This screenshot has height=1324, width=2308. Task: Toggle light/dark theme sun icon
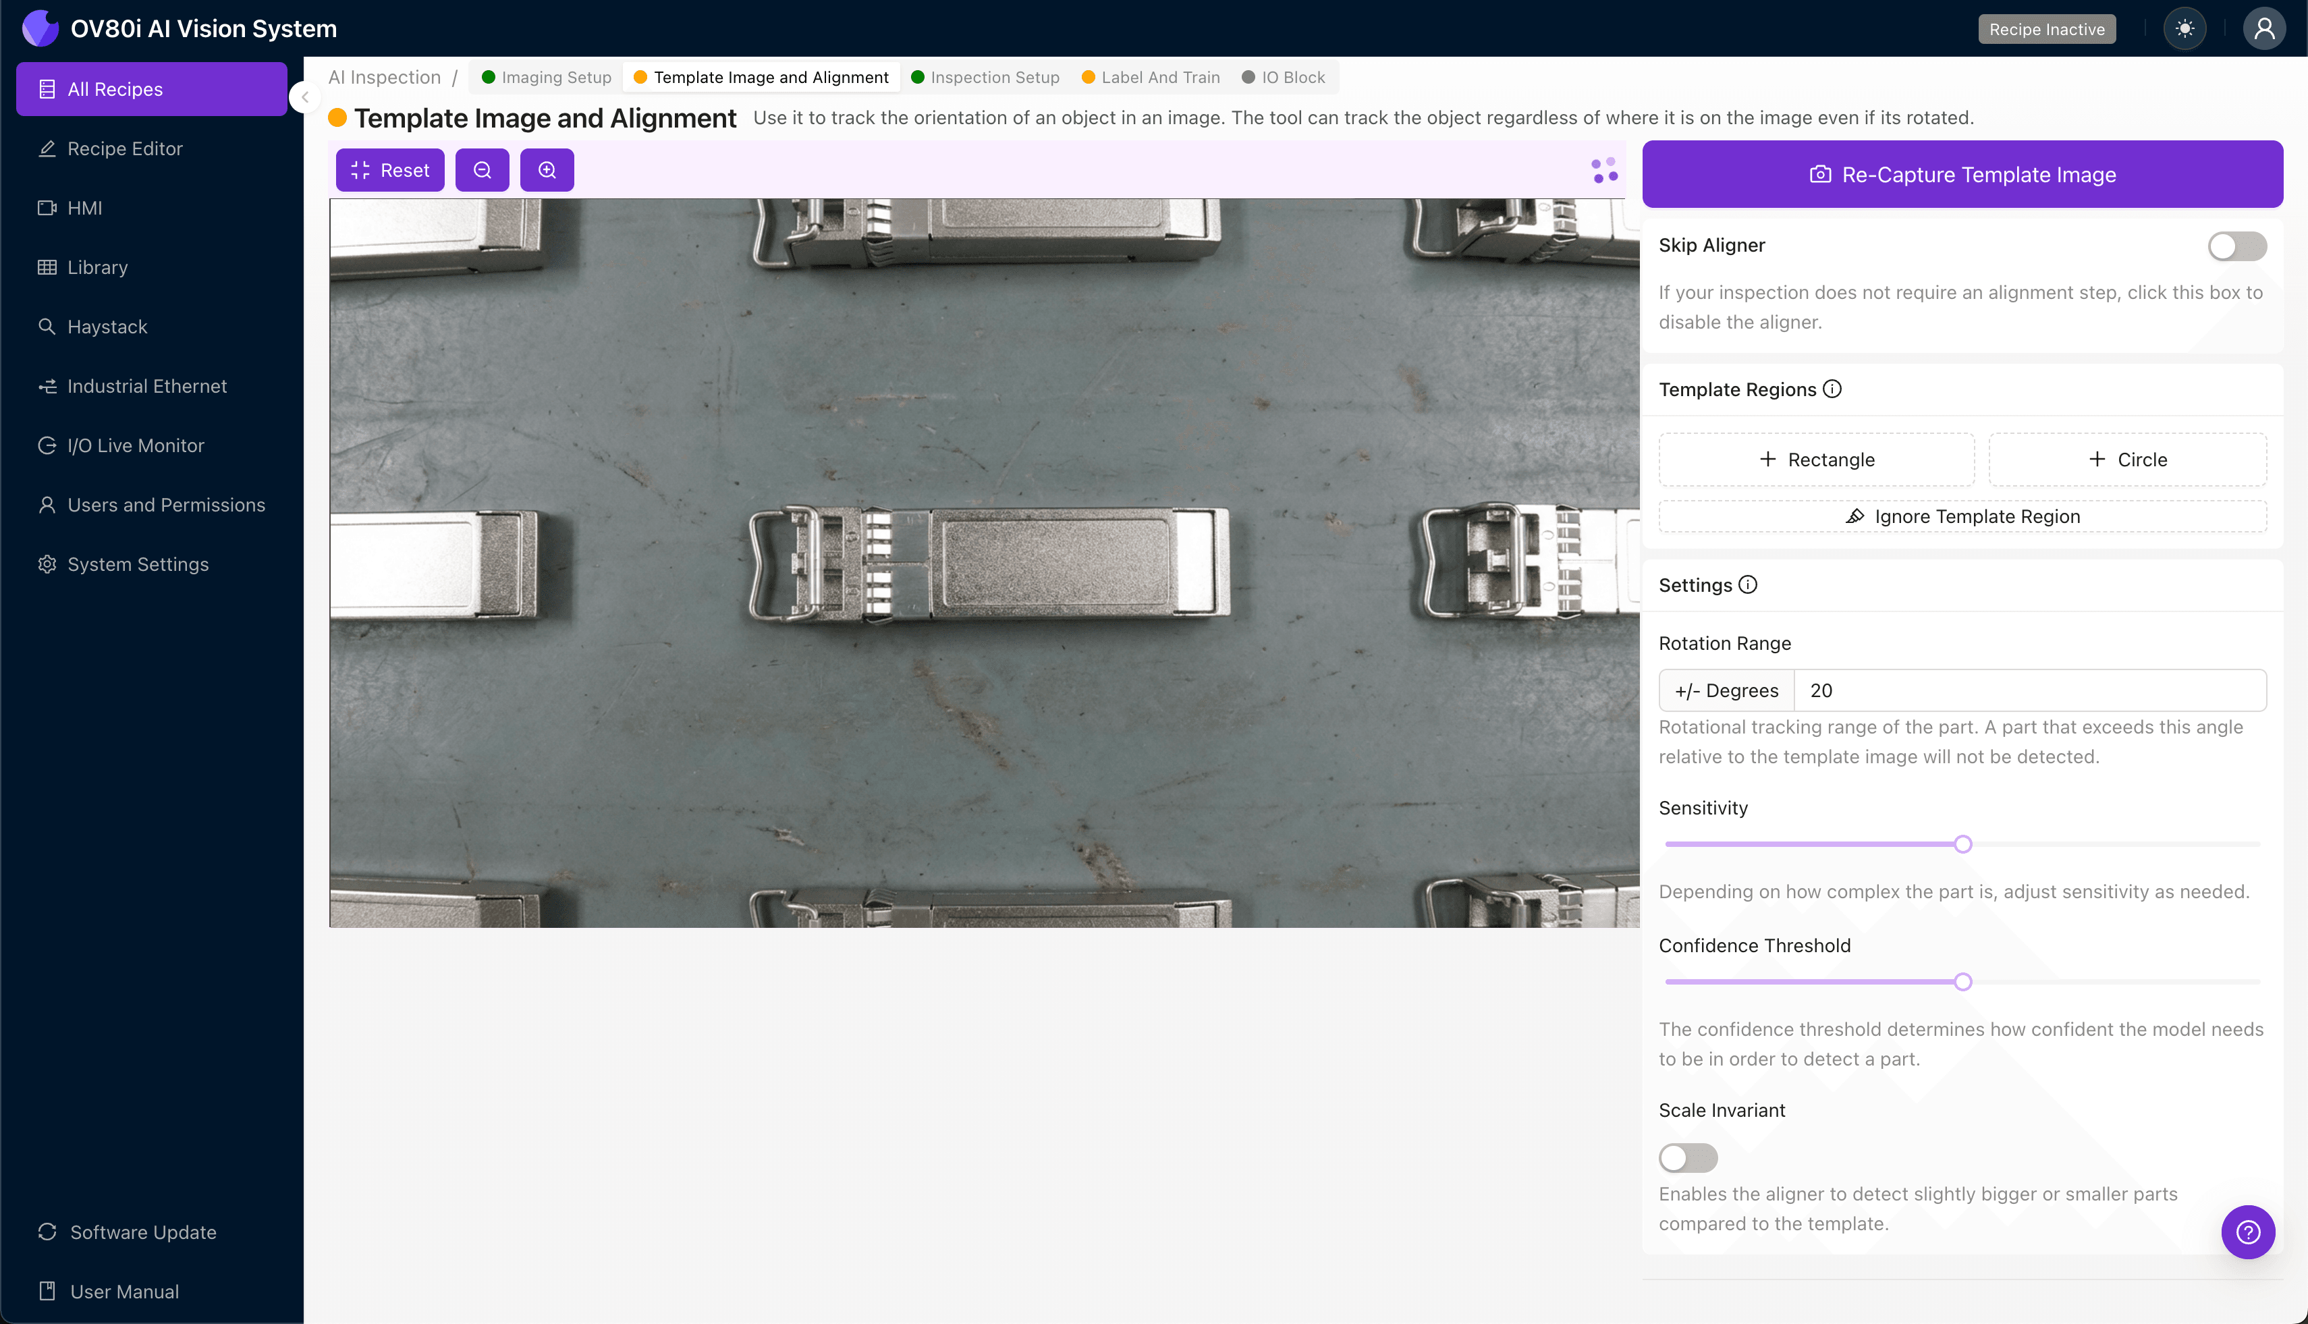pyautogui.click(x=2185, y=29)
